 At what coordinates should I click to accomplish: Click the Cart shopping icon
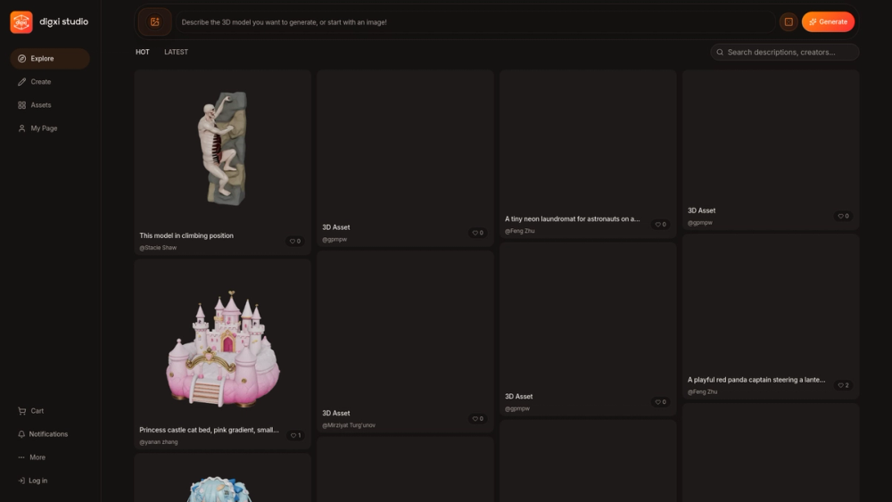pos(21,411)
